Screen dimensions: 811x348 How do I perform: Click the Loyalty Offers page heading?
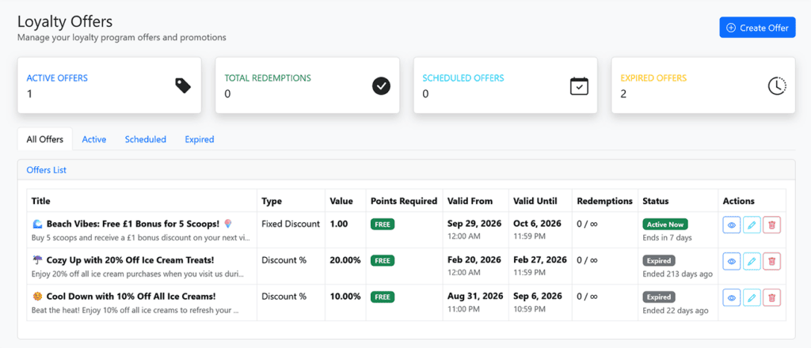65,21
